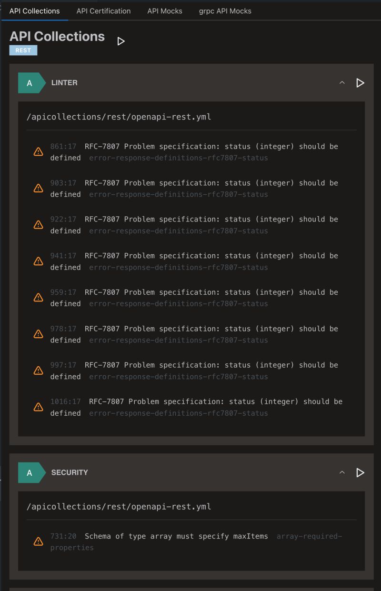This screenshot has width=381, height=591.
Task: Run the LINTER analysis
Action: pos(360,82)
